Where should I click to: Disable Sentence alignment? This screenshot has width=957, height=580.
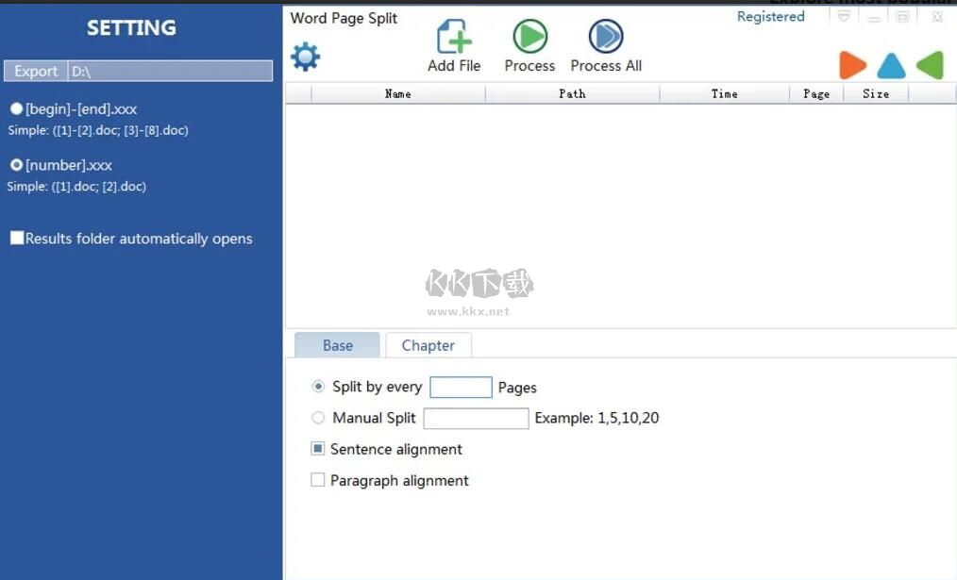318,448
